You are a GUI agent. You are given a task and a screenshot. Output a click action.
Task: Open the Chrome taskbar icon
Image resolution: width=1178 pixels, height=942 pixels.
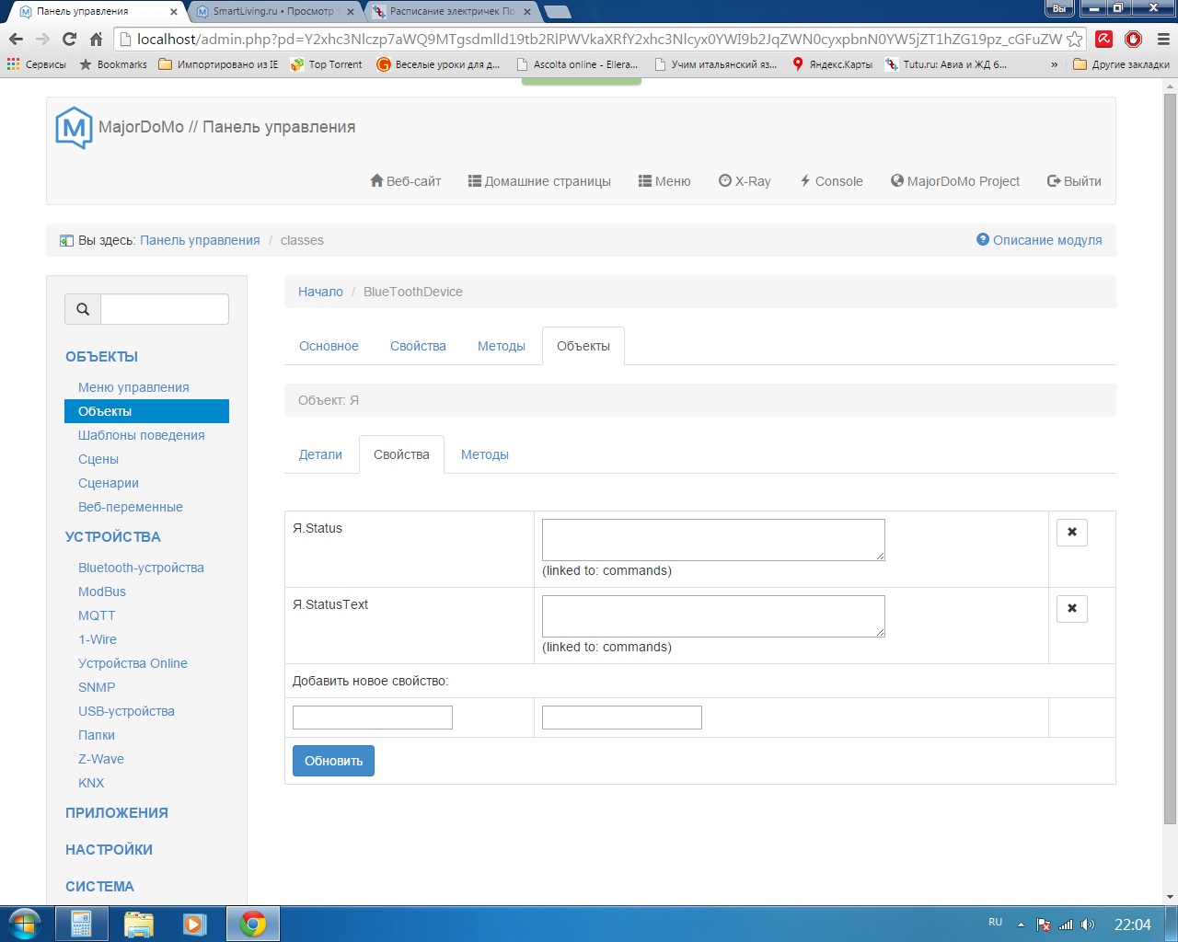click(253, 924)
